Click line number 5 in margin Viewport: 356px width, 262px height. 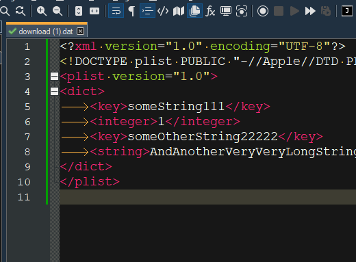click(x=27, y=107)
